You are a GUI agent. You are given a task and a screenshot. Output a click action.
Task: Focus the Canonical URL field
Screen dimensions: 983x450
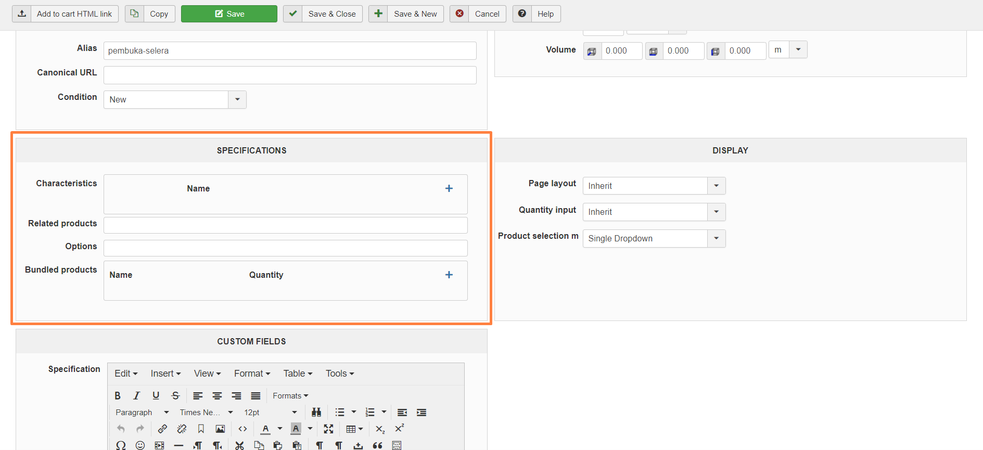pyautogui.click(x=290, y=75)
